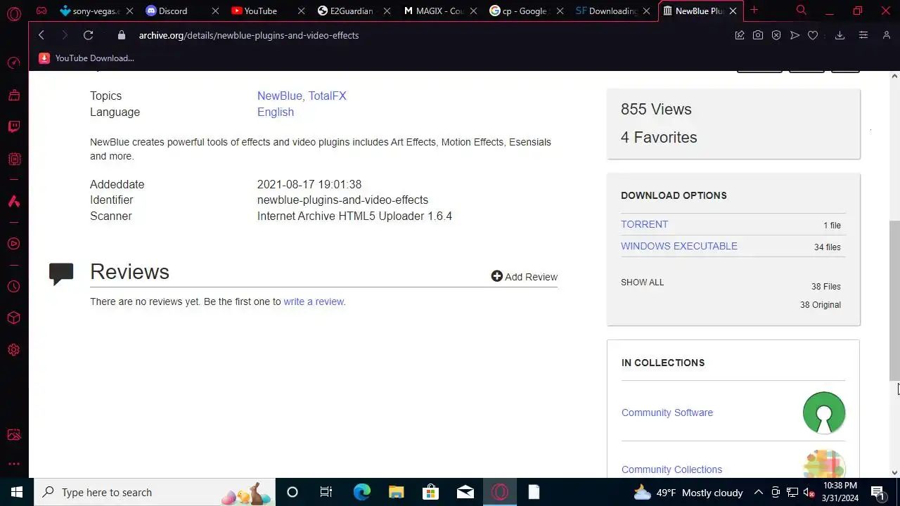Open Mail app from taskbar
Image resolution: width=900 pixels, height=506 pixels.
465,492
